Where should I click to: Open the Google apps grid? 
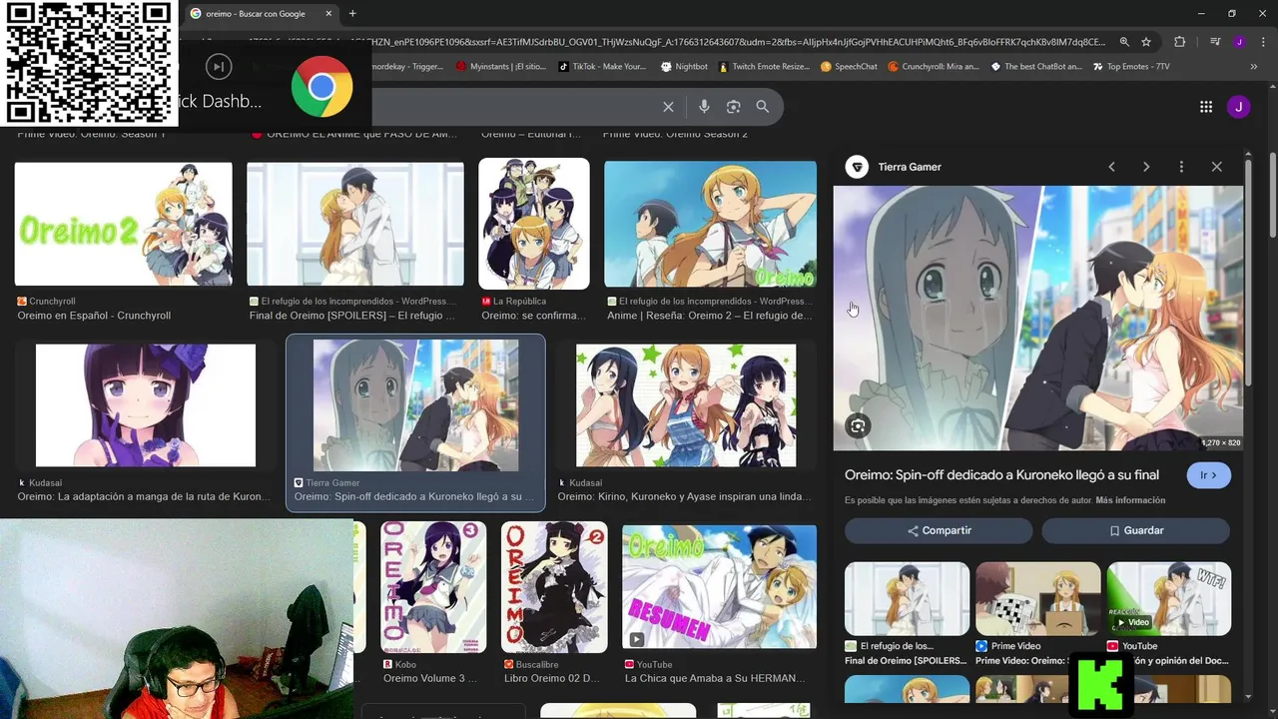coord(1206,107)
